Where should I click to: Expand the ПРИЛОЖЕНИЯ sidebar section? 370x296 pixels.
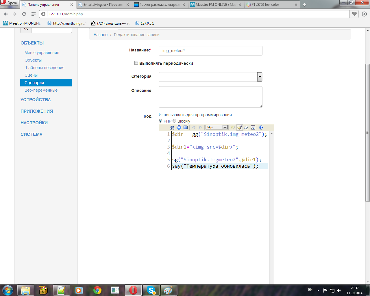[37, 111]
